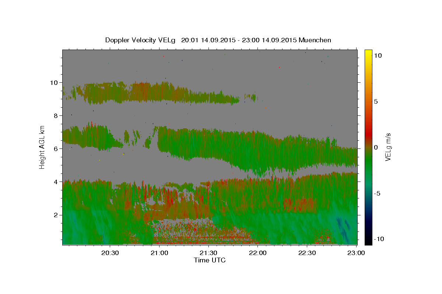Click the 21:00 time tick label
Screen dimensions: 442x294
pos(159,253)
